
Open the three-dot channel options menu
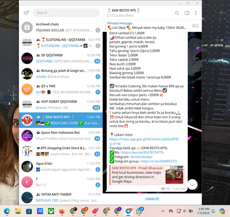coord(195,13)
